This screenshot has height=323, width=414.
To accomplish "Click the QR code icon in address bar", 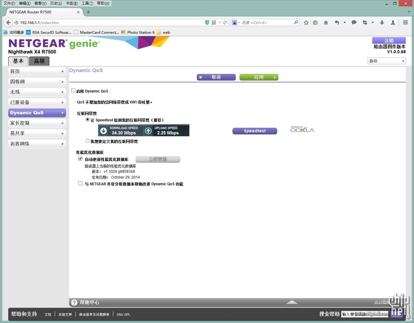I will [214, 23].
